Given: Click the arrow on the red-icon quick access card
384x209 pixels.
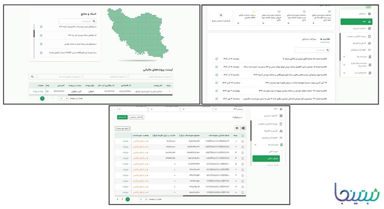Looking at the screenshot, I should click(263, 23).
